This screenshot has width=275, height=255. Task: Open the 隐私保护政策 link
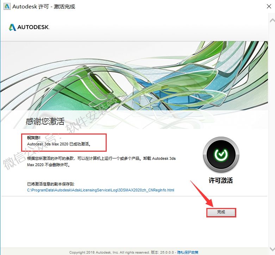(x=187, y=252)
